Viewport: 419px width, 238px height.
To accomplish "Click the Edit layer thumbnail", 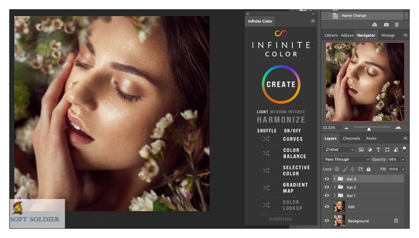I will (x=339, y=207).
